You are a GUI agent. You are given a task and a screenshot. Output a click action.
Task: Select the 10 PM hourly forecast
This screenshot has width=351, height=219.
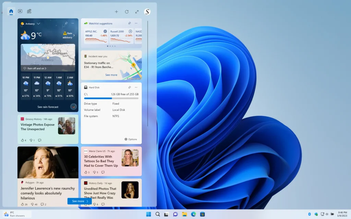click(26, 87)
